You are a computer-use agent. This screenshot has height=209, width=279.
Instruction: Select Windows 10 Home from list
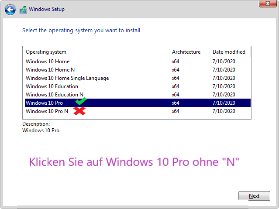(x=138, y=62)
